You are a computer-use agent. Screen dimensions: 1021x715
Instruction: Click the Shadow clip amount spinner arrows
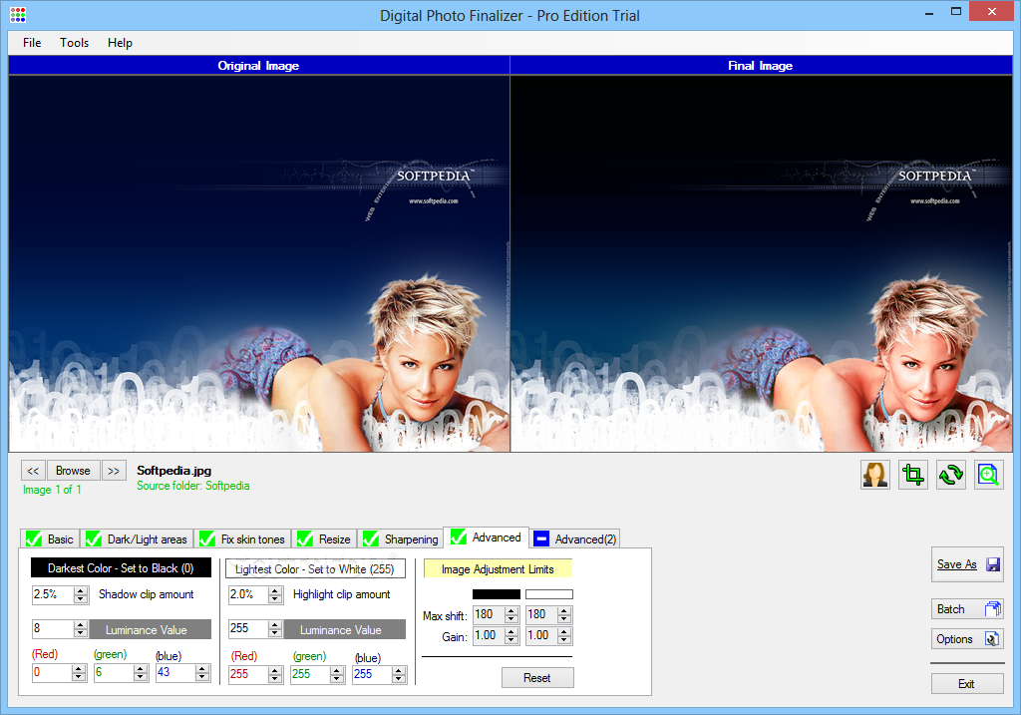[x=81, y=594]
